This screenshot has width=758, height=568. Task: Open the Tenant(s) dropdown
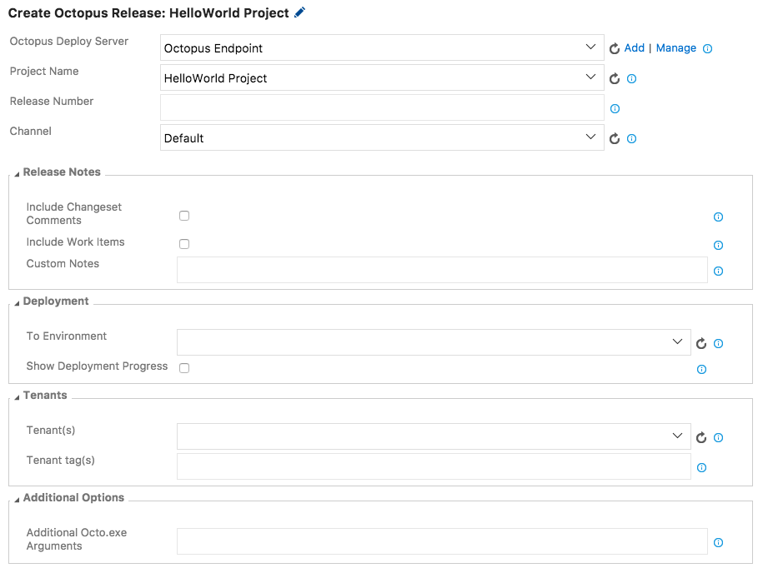click(434, 436)
